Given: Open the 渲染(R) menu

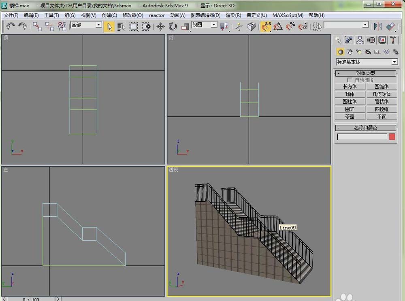Looking at the screenshot, I should click(x=233, y=15).
